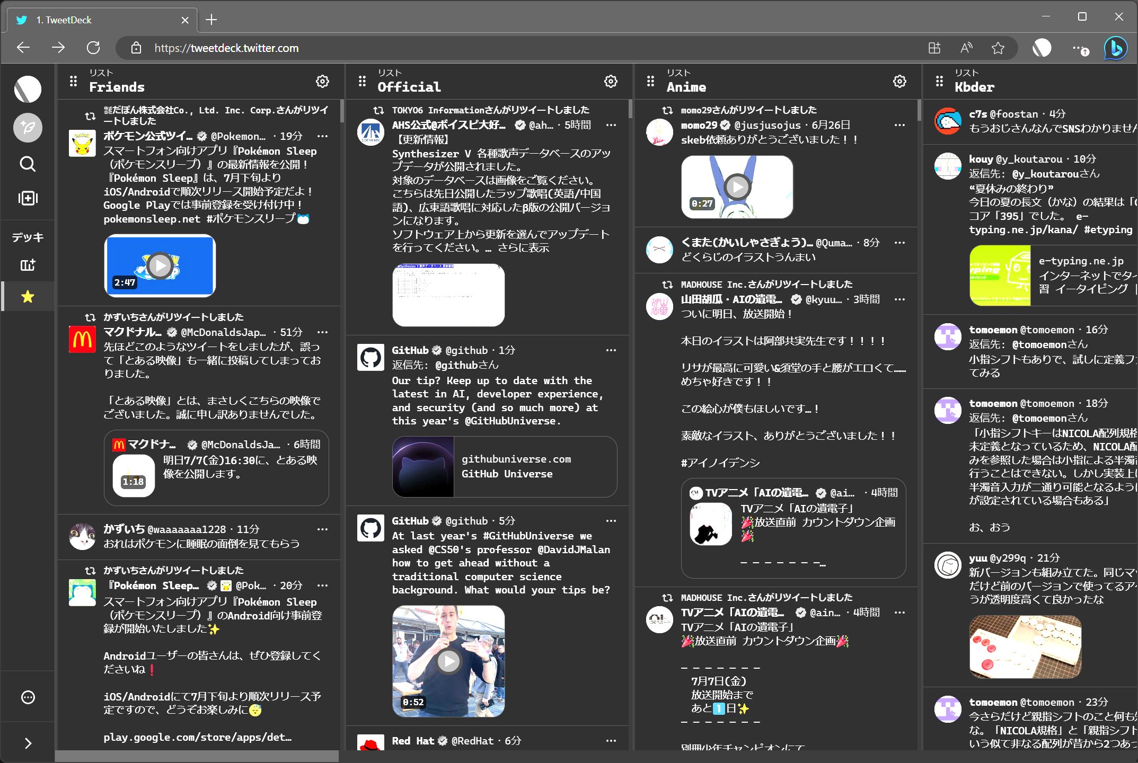
Task: Grab the Kbder column drag handle
Action: pos(939,81)
